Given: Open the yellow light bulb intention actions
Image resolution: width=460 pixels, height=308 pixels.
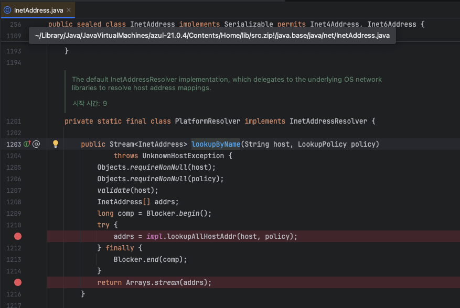Looking at the screenshot, I should coord(56,144).
